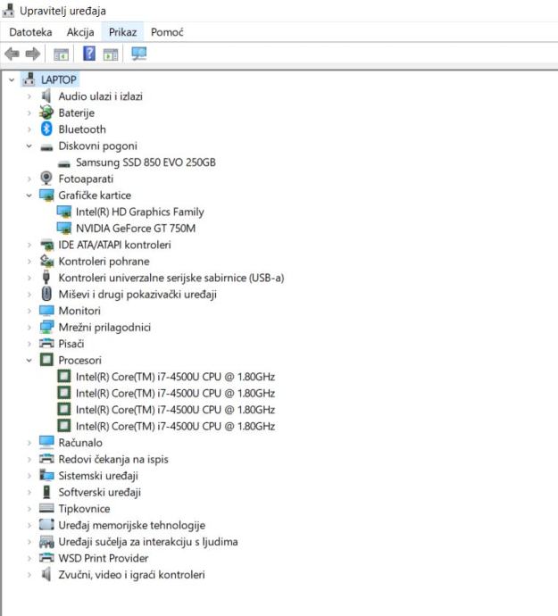Screen dimensions: 558x616
Task: Click the Bluetooth logo icon
Action: (x=46, y=129)
